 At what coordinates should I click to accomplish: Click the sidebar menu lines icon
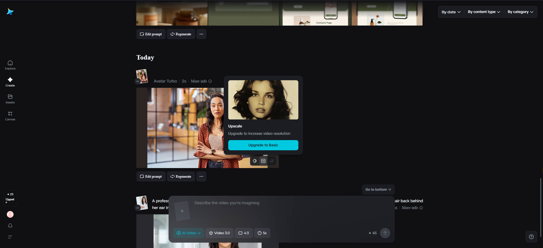click(x=10, y=237)
